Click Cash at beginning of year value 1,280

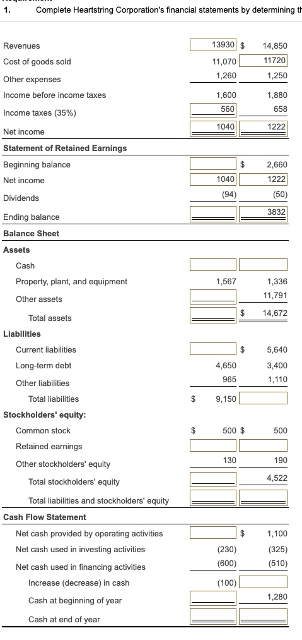pyautogui.click(x=277, y=597)
